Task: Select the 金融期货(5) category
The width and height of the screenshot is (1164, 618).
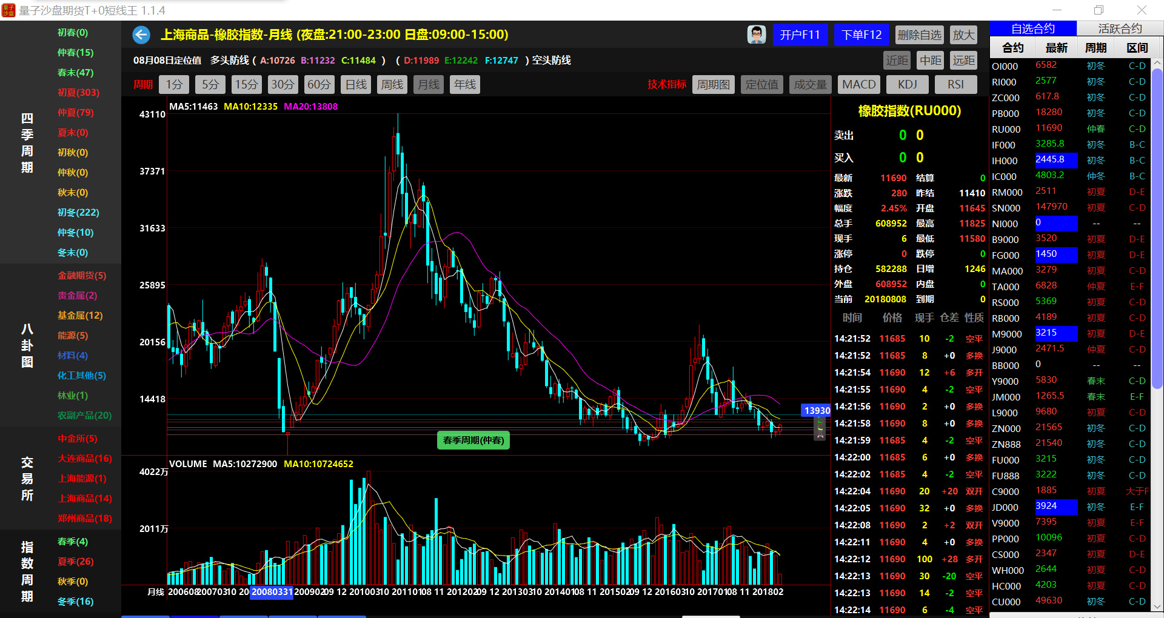Action: pyautogui.click(x=82, y=275)
